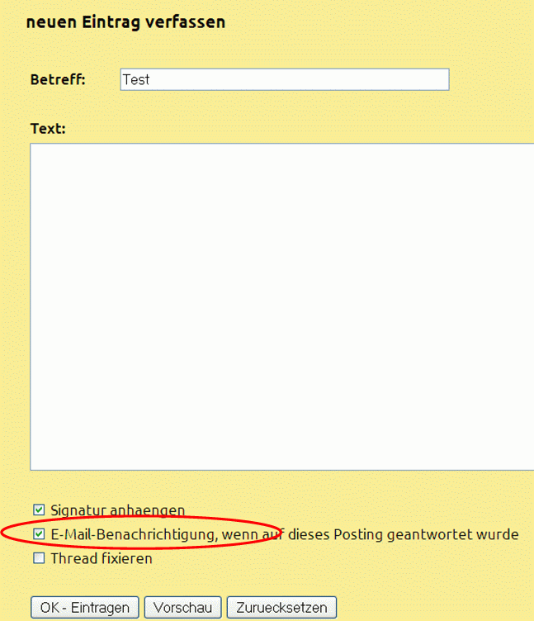The height and width of the screenshot is (621, 534).
Task: Toggle the Signatur anhaengen checkbox
Action: [39, 510]
